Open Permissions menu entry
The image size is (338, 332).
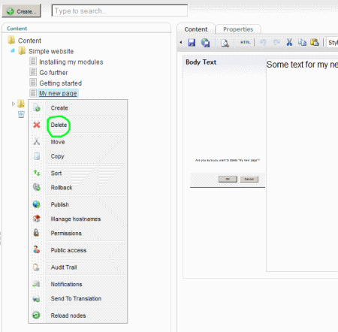click(x=66, y=234)
